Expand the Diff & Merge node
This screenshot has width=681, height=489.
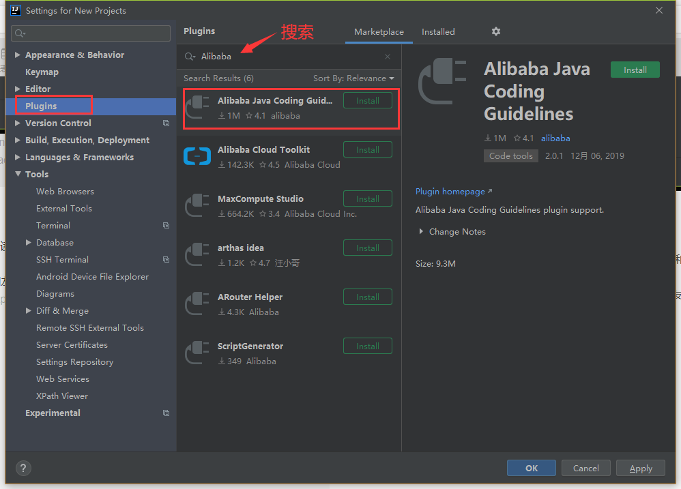click(28, 310)
